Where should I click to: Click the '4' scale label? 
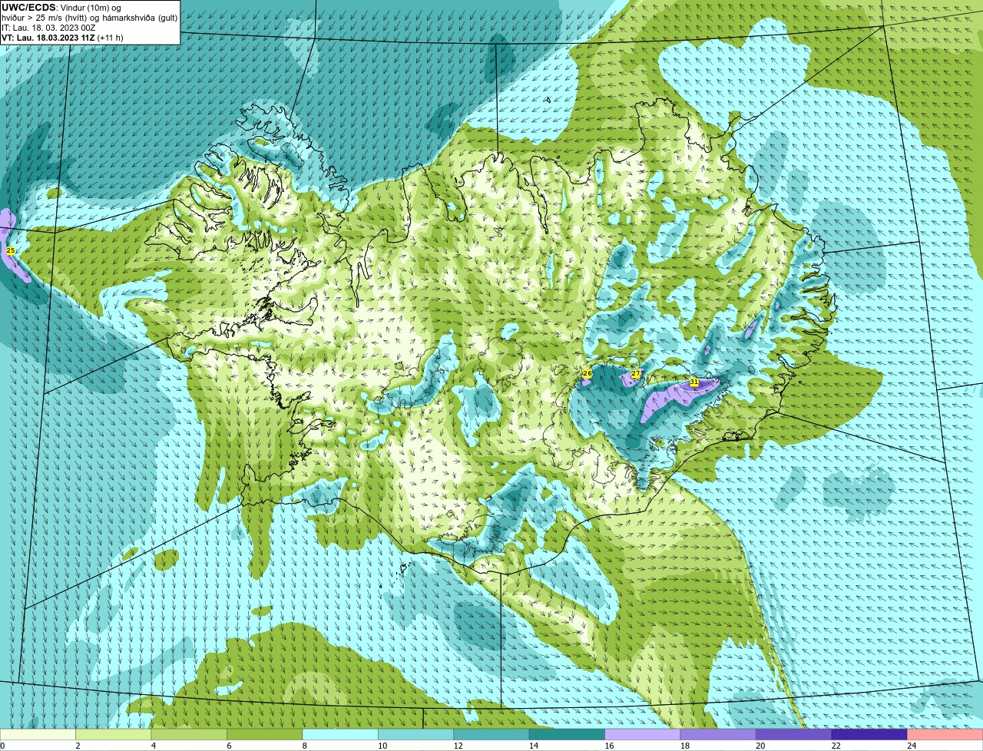153,746
